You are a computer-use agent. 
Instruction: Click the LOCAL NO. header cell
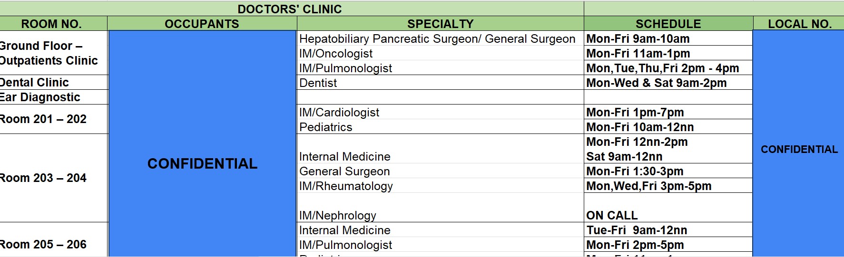click(799, 24)
